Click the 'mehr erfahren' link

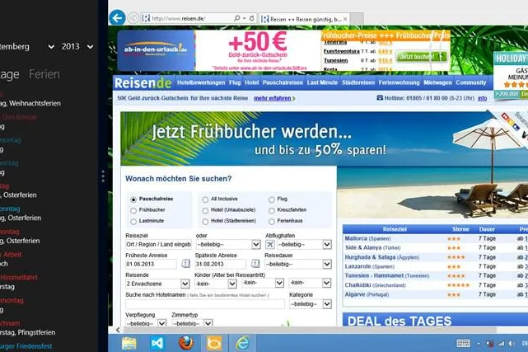click(x=273, y=98)
